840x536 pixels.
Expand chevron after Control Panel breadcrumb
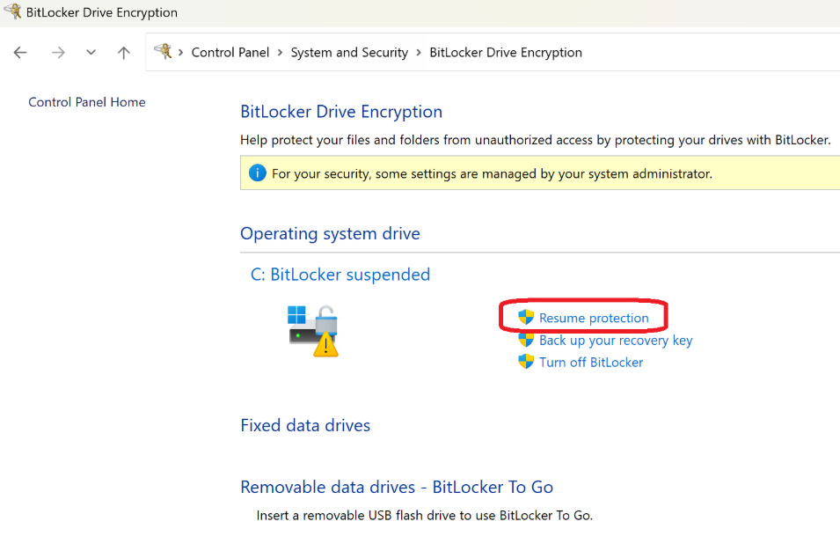(x=281, y=53)
